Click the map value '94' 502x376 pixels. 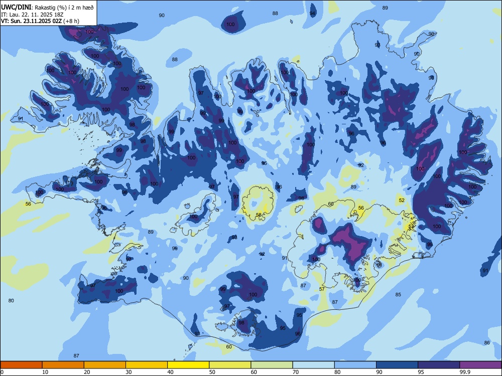click(x=312, y=14)
